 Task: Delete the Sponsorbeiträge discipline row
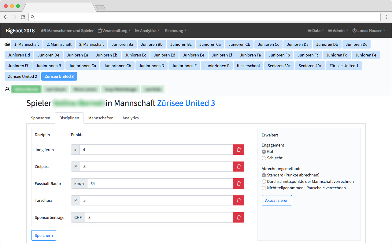[x=239, y=217]
